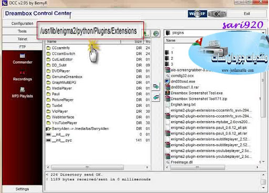Click the DCC application title bar icon
The height and width of the screenshot is (193, 269).
(5, 3)
